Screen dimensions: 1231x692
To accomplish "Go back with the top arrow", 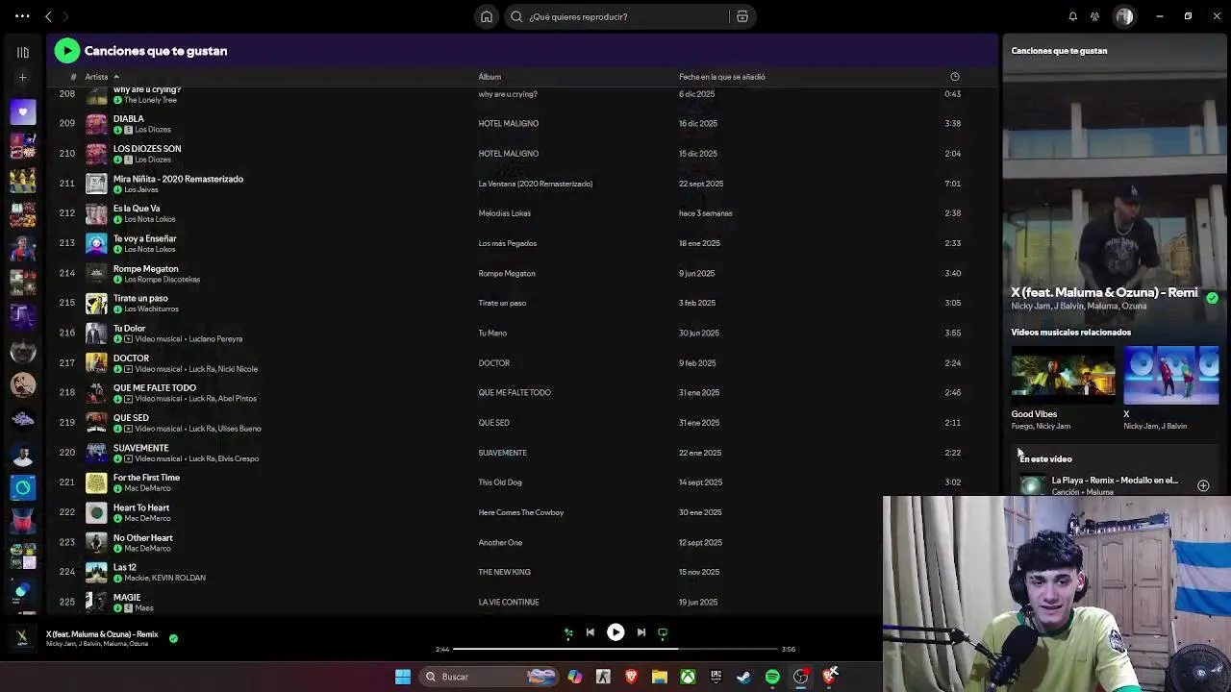I will point(48,16).
